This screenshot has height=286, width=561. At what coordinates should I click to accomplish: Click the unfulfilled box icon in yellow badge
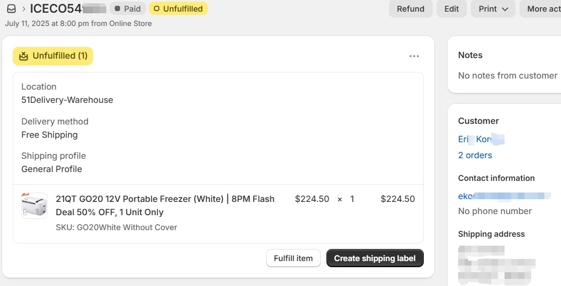pyautogui.click(x=23, y=56)
